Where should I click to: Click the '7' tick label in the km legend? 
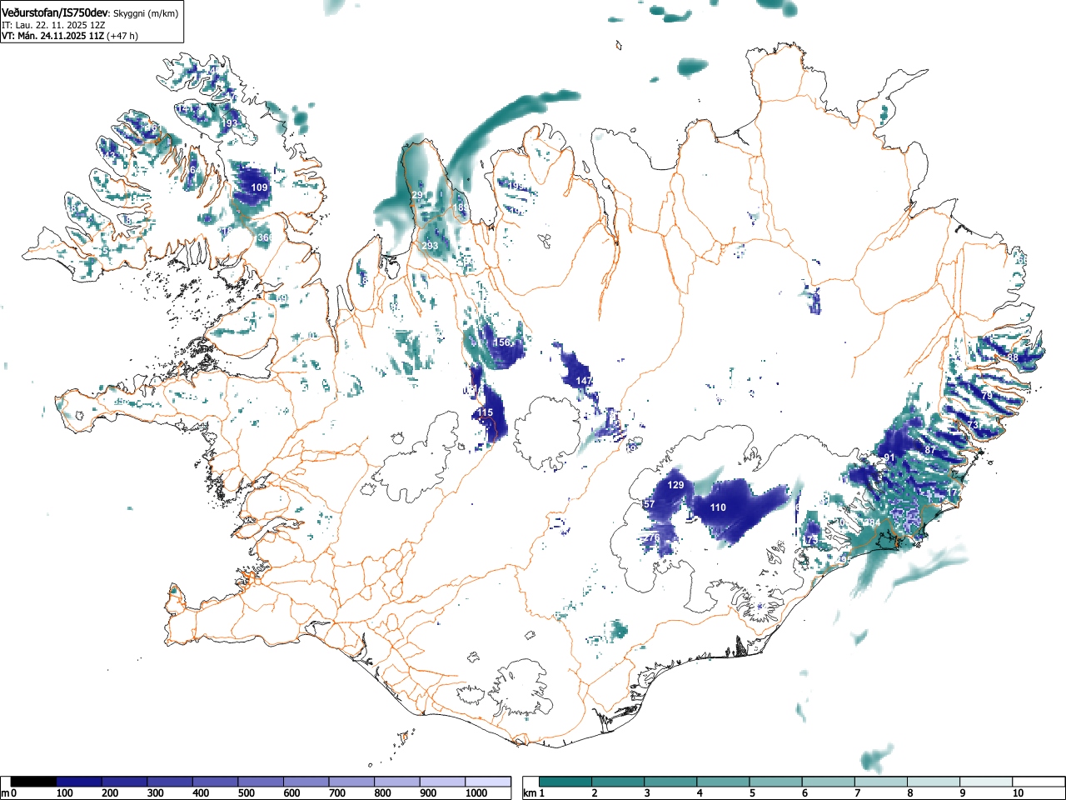click(x=857, y=793)
